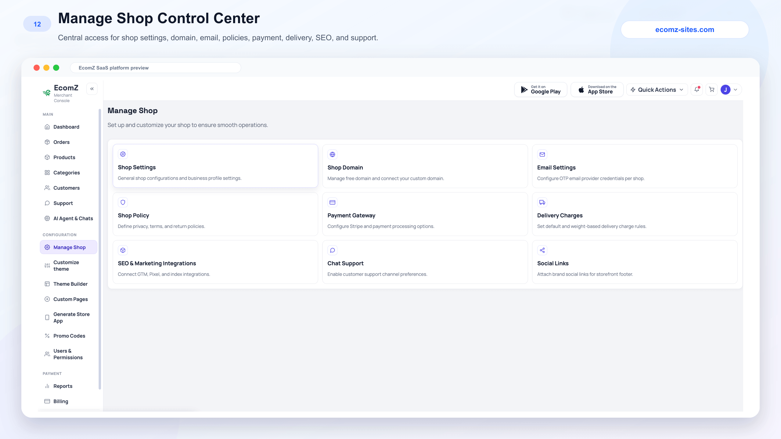Collapse the sidebar with double-chevron button
This screenshot has width=781, height=439.
click(92, 89)
